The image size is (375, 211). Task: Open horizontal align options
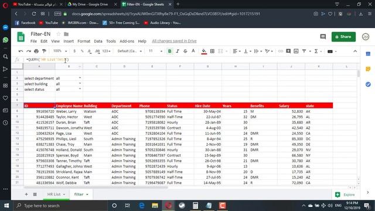[x=237, y=51]
